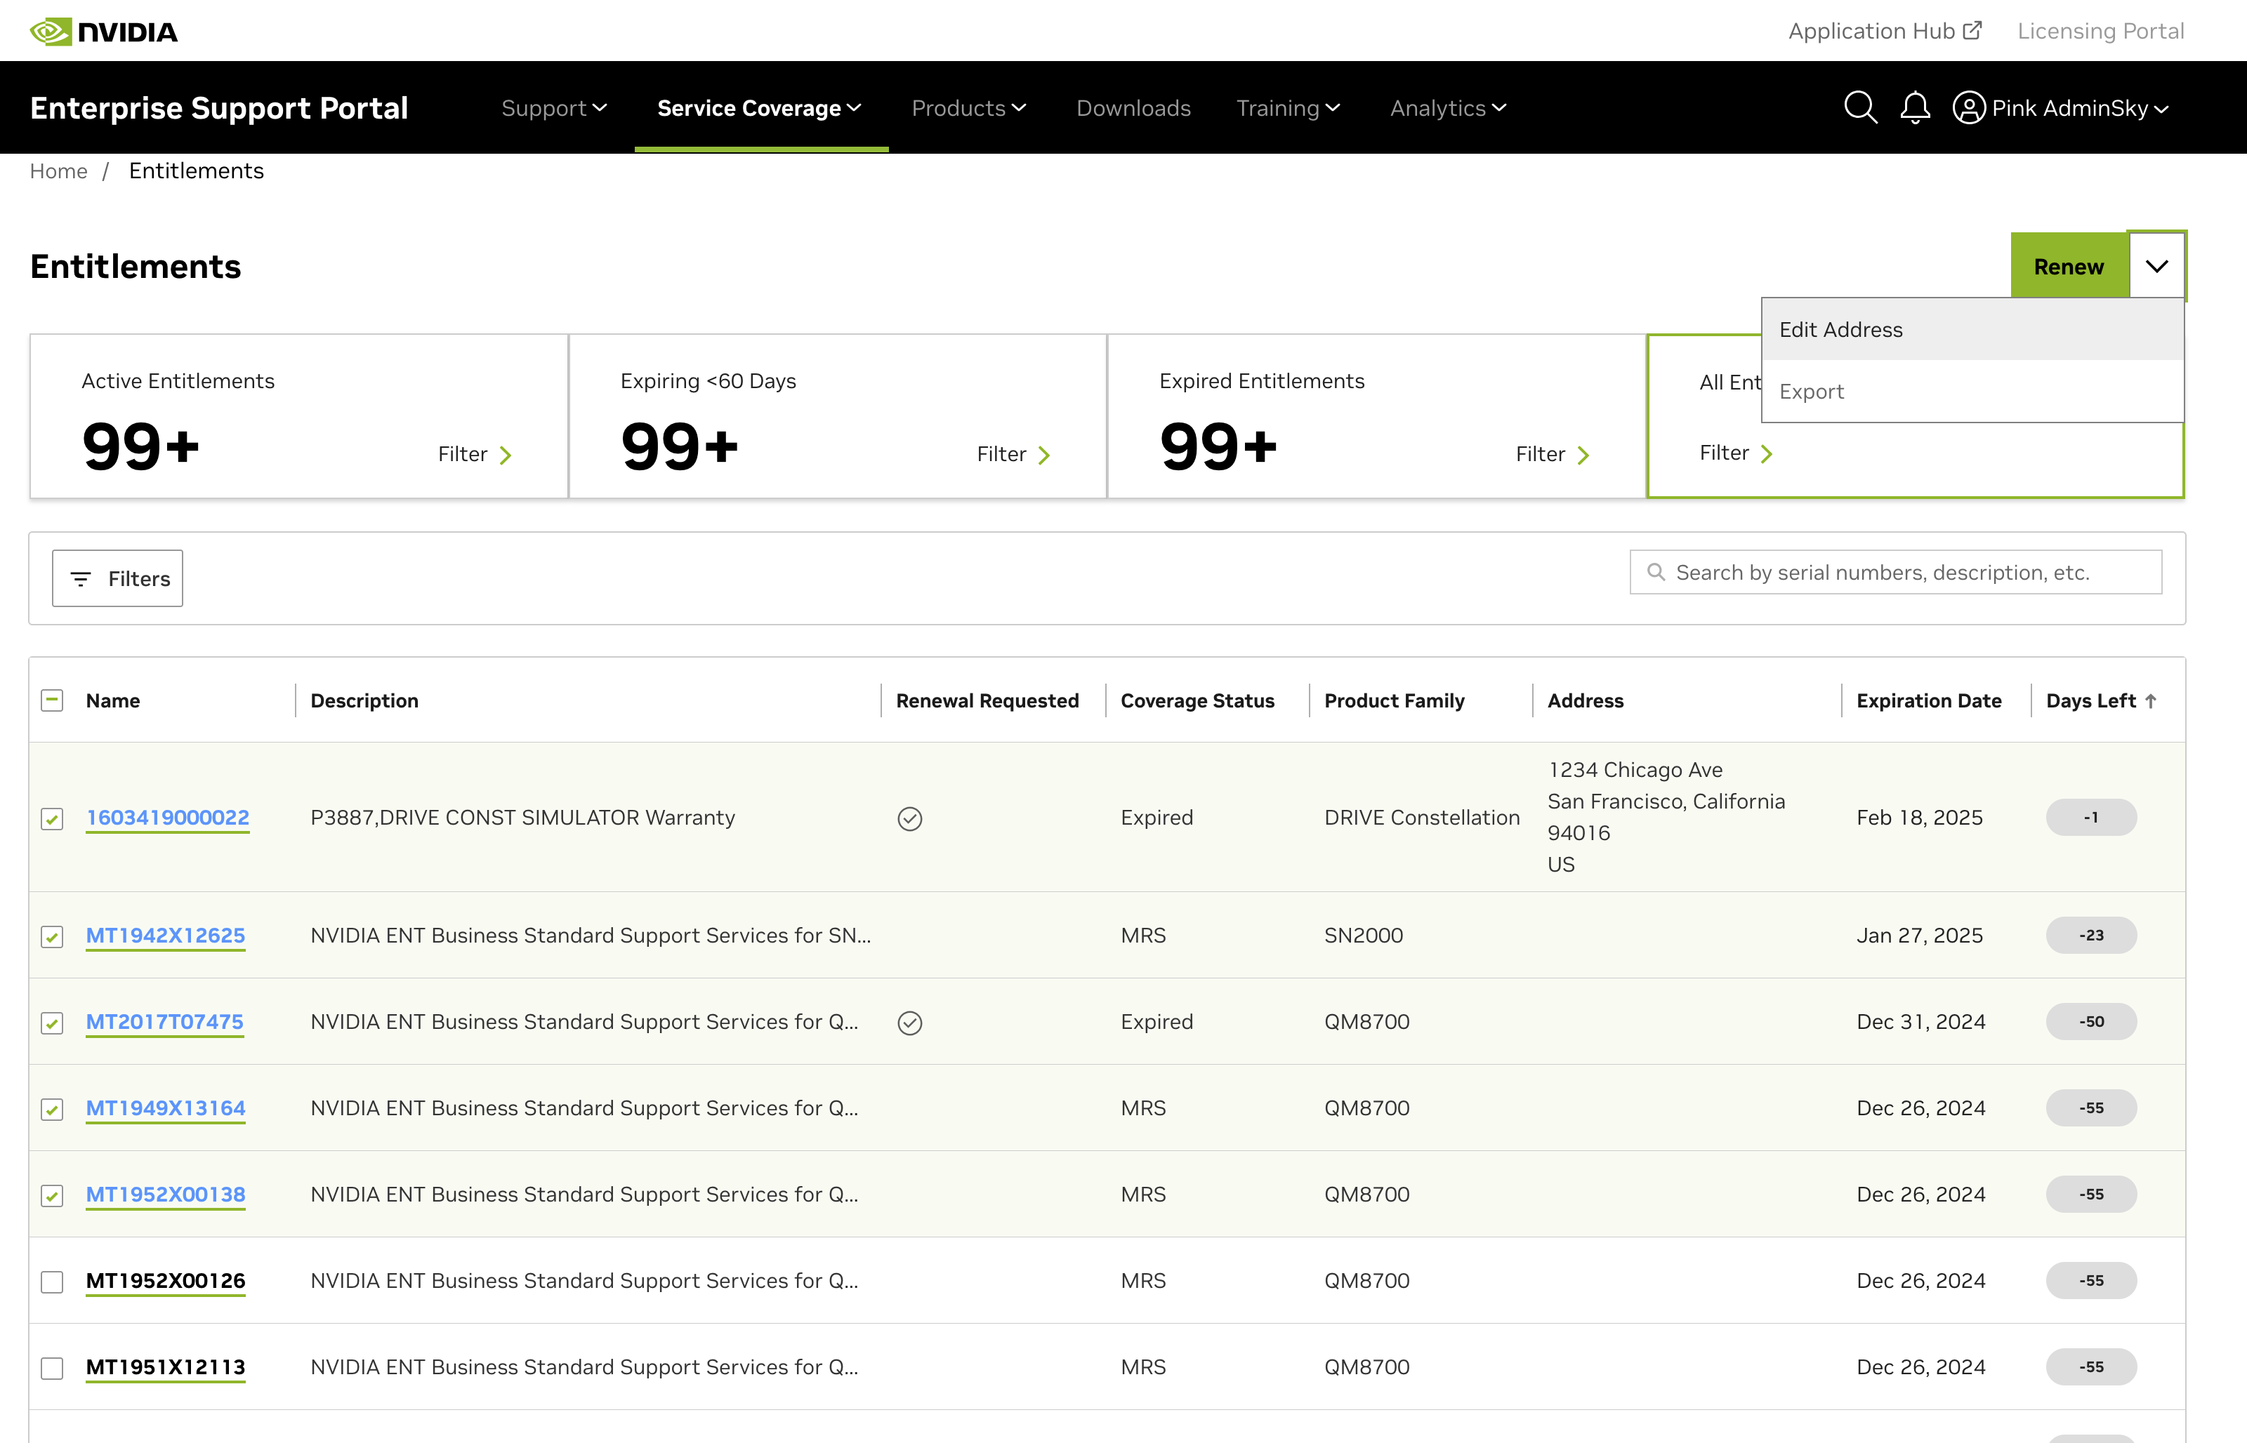
Task: Click the Renew button
Action: 2069,266
